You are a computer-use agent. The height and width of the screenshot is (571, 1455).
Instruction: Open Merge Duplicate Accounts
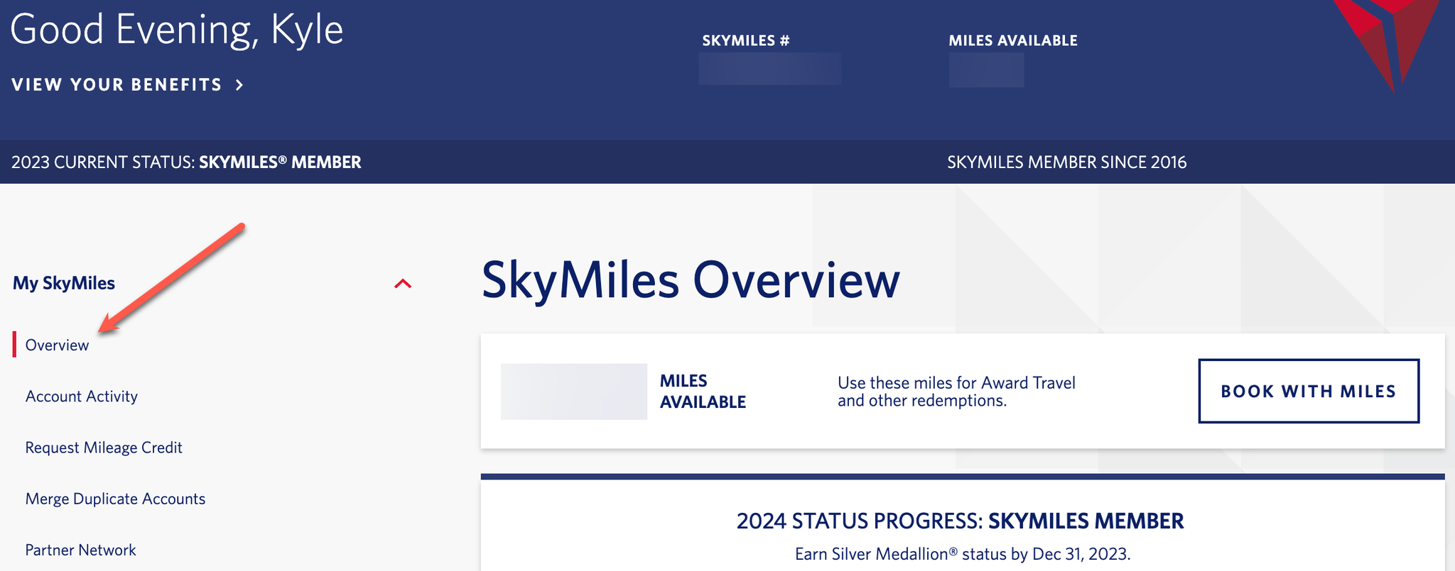tap(115, 499)
